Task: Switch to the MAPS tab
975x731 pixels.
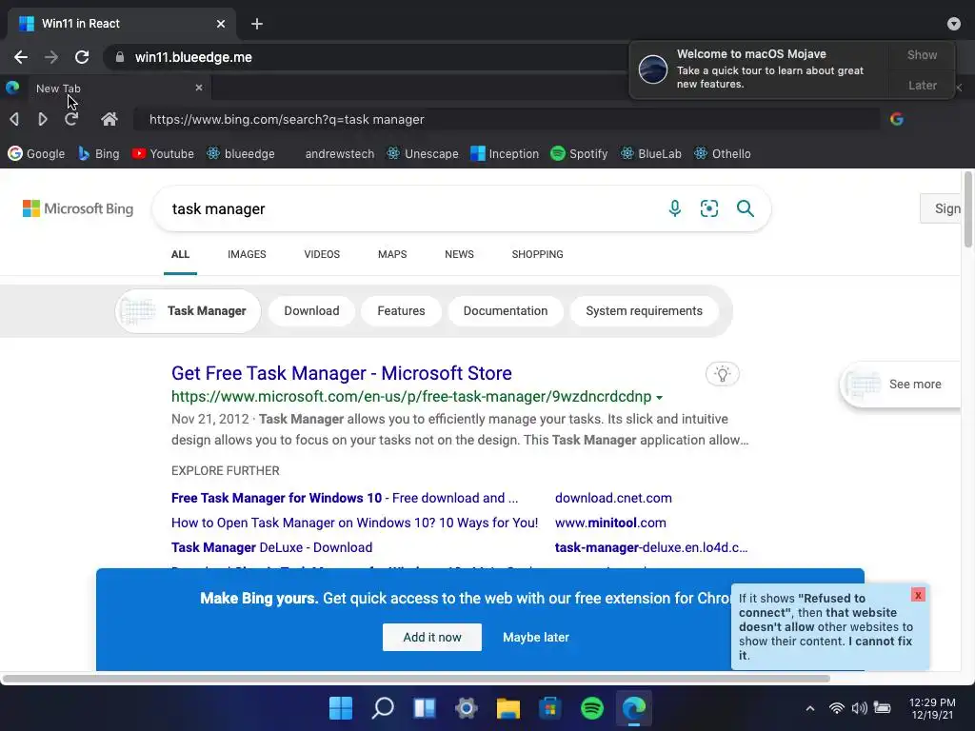Action: point(392,254)
